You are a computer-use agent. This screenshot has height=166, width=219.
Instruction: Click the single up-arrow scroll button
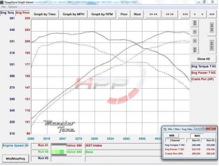coord(194,32)
